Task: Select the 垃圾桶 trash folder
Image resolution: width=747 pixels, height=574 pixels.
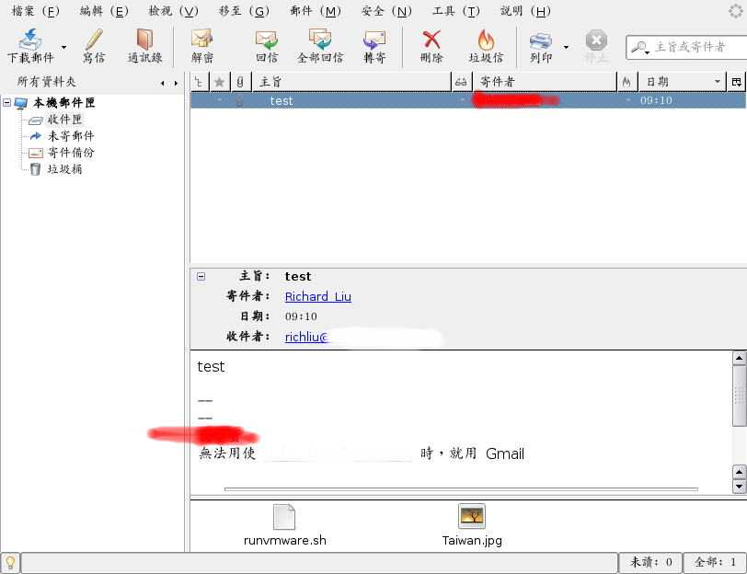Action: [x=64, y=169]
